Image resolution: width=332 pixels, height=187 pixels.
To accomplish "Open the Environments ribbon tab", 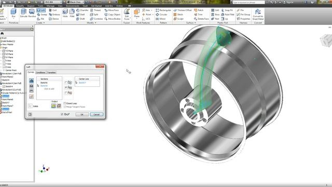I will tap(73, 6).
